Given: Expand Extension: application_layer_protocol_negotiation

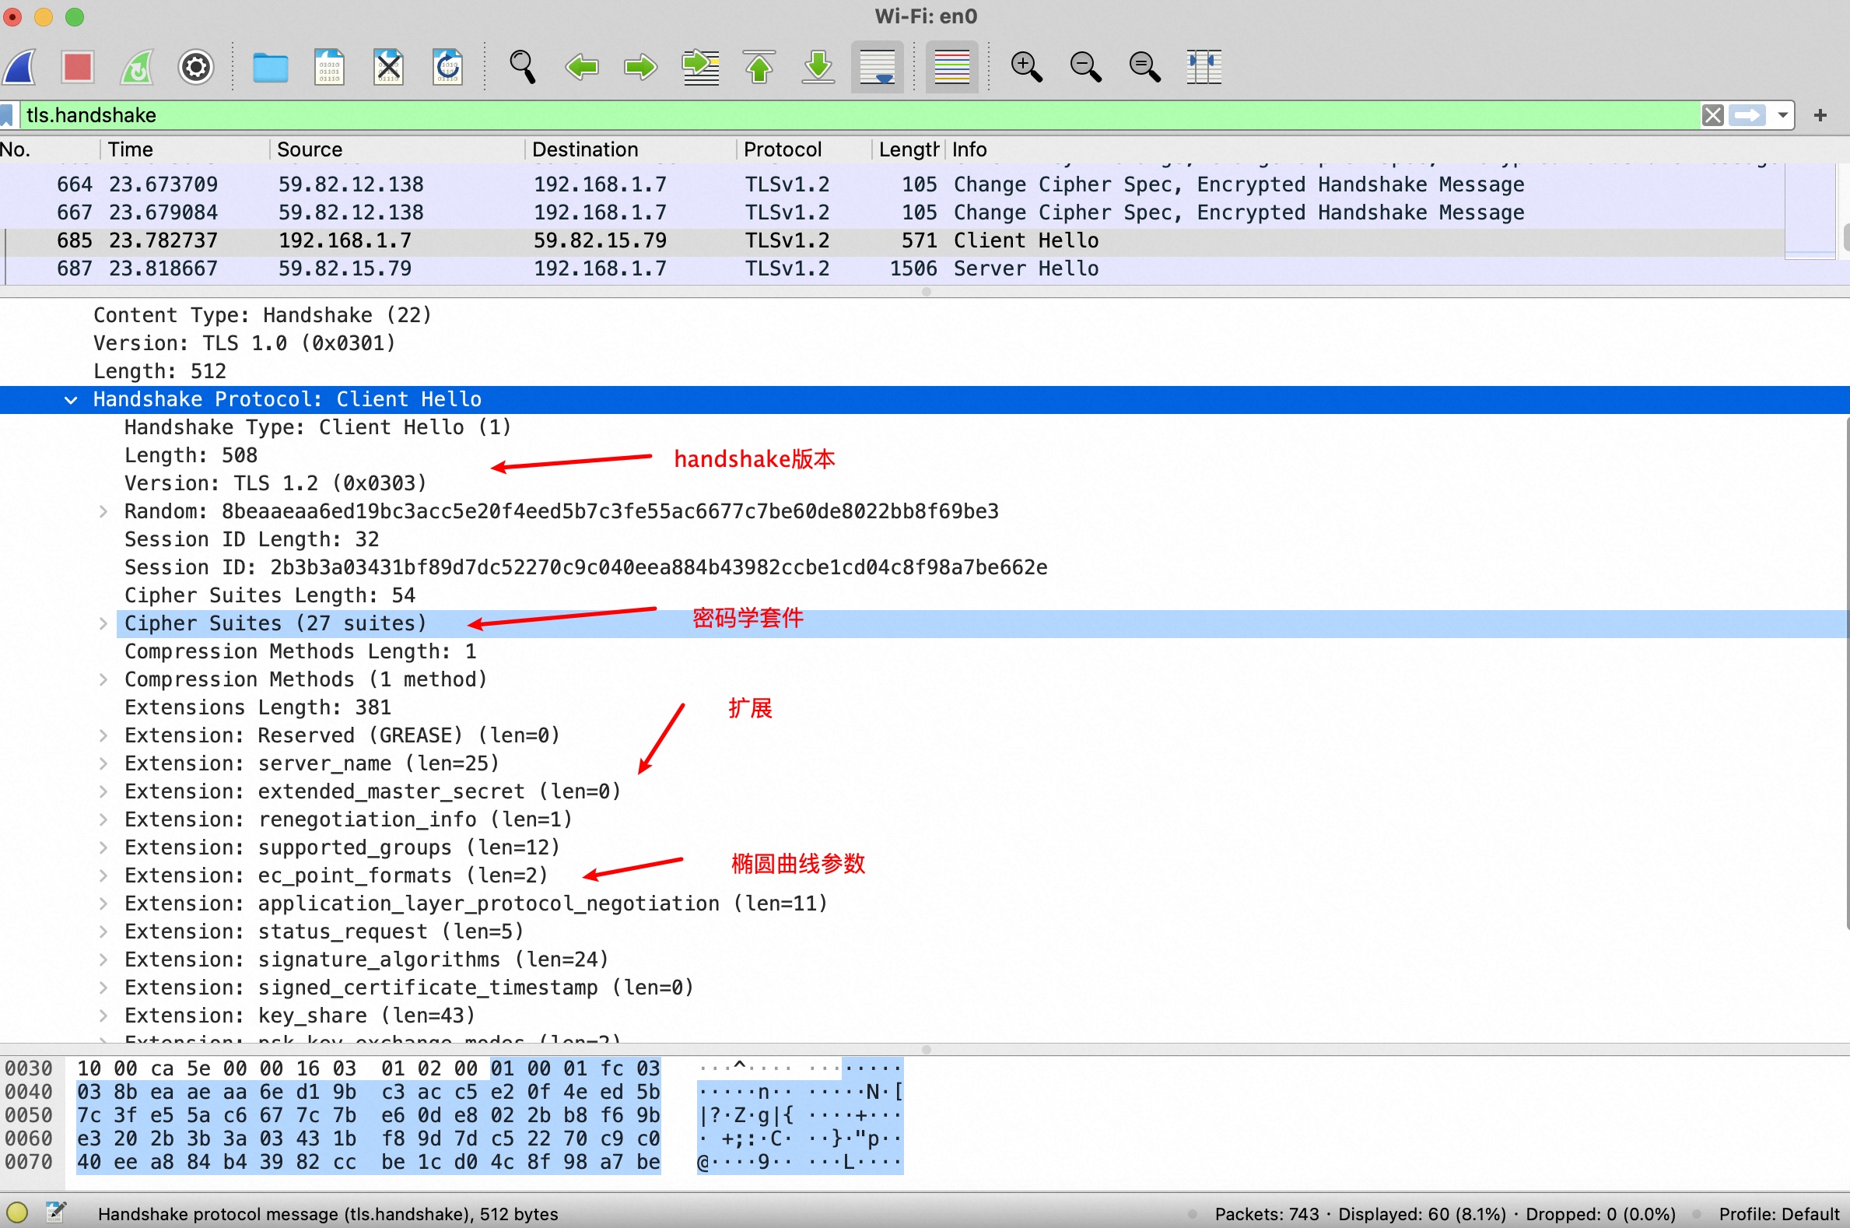Looking at the screenshot, I should pos(103,904).
